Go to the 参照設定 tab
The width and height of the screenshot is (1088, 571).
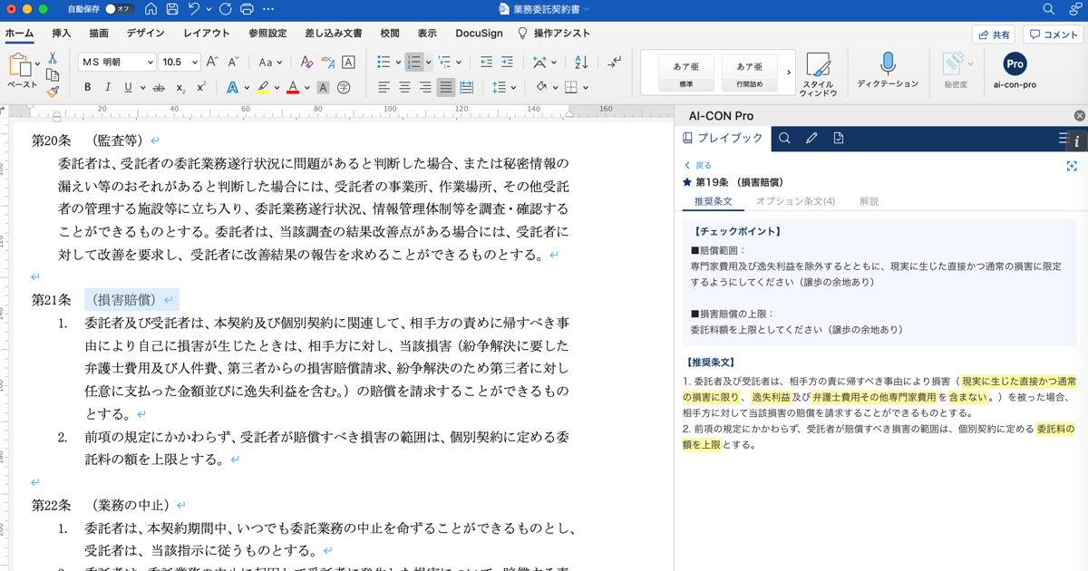267,34
